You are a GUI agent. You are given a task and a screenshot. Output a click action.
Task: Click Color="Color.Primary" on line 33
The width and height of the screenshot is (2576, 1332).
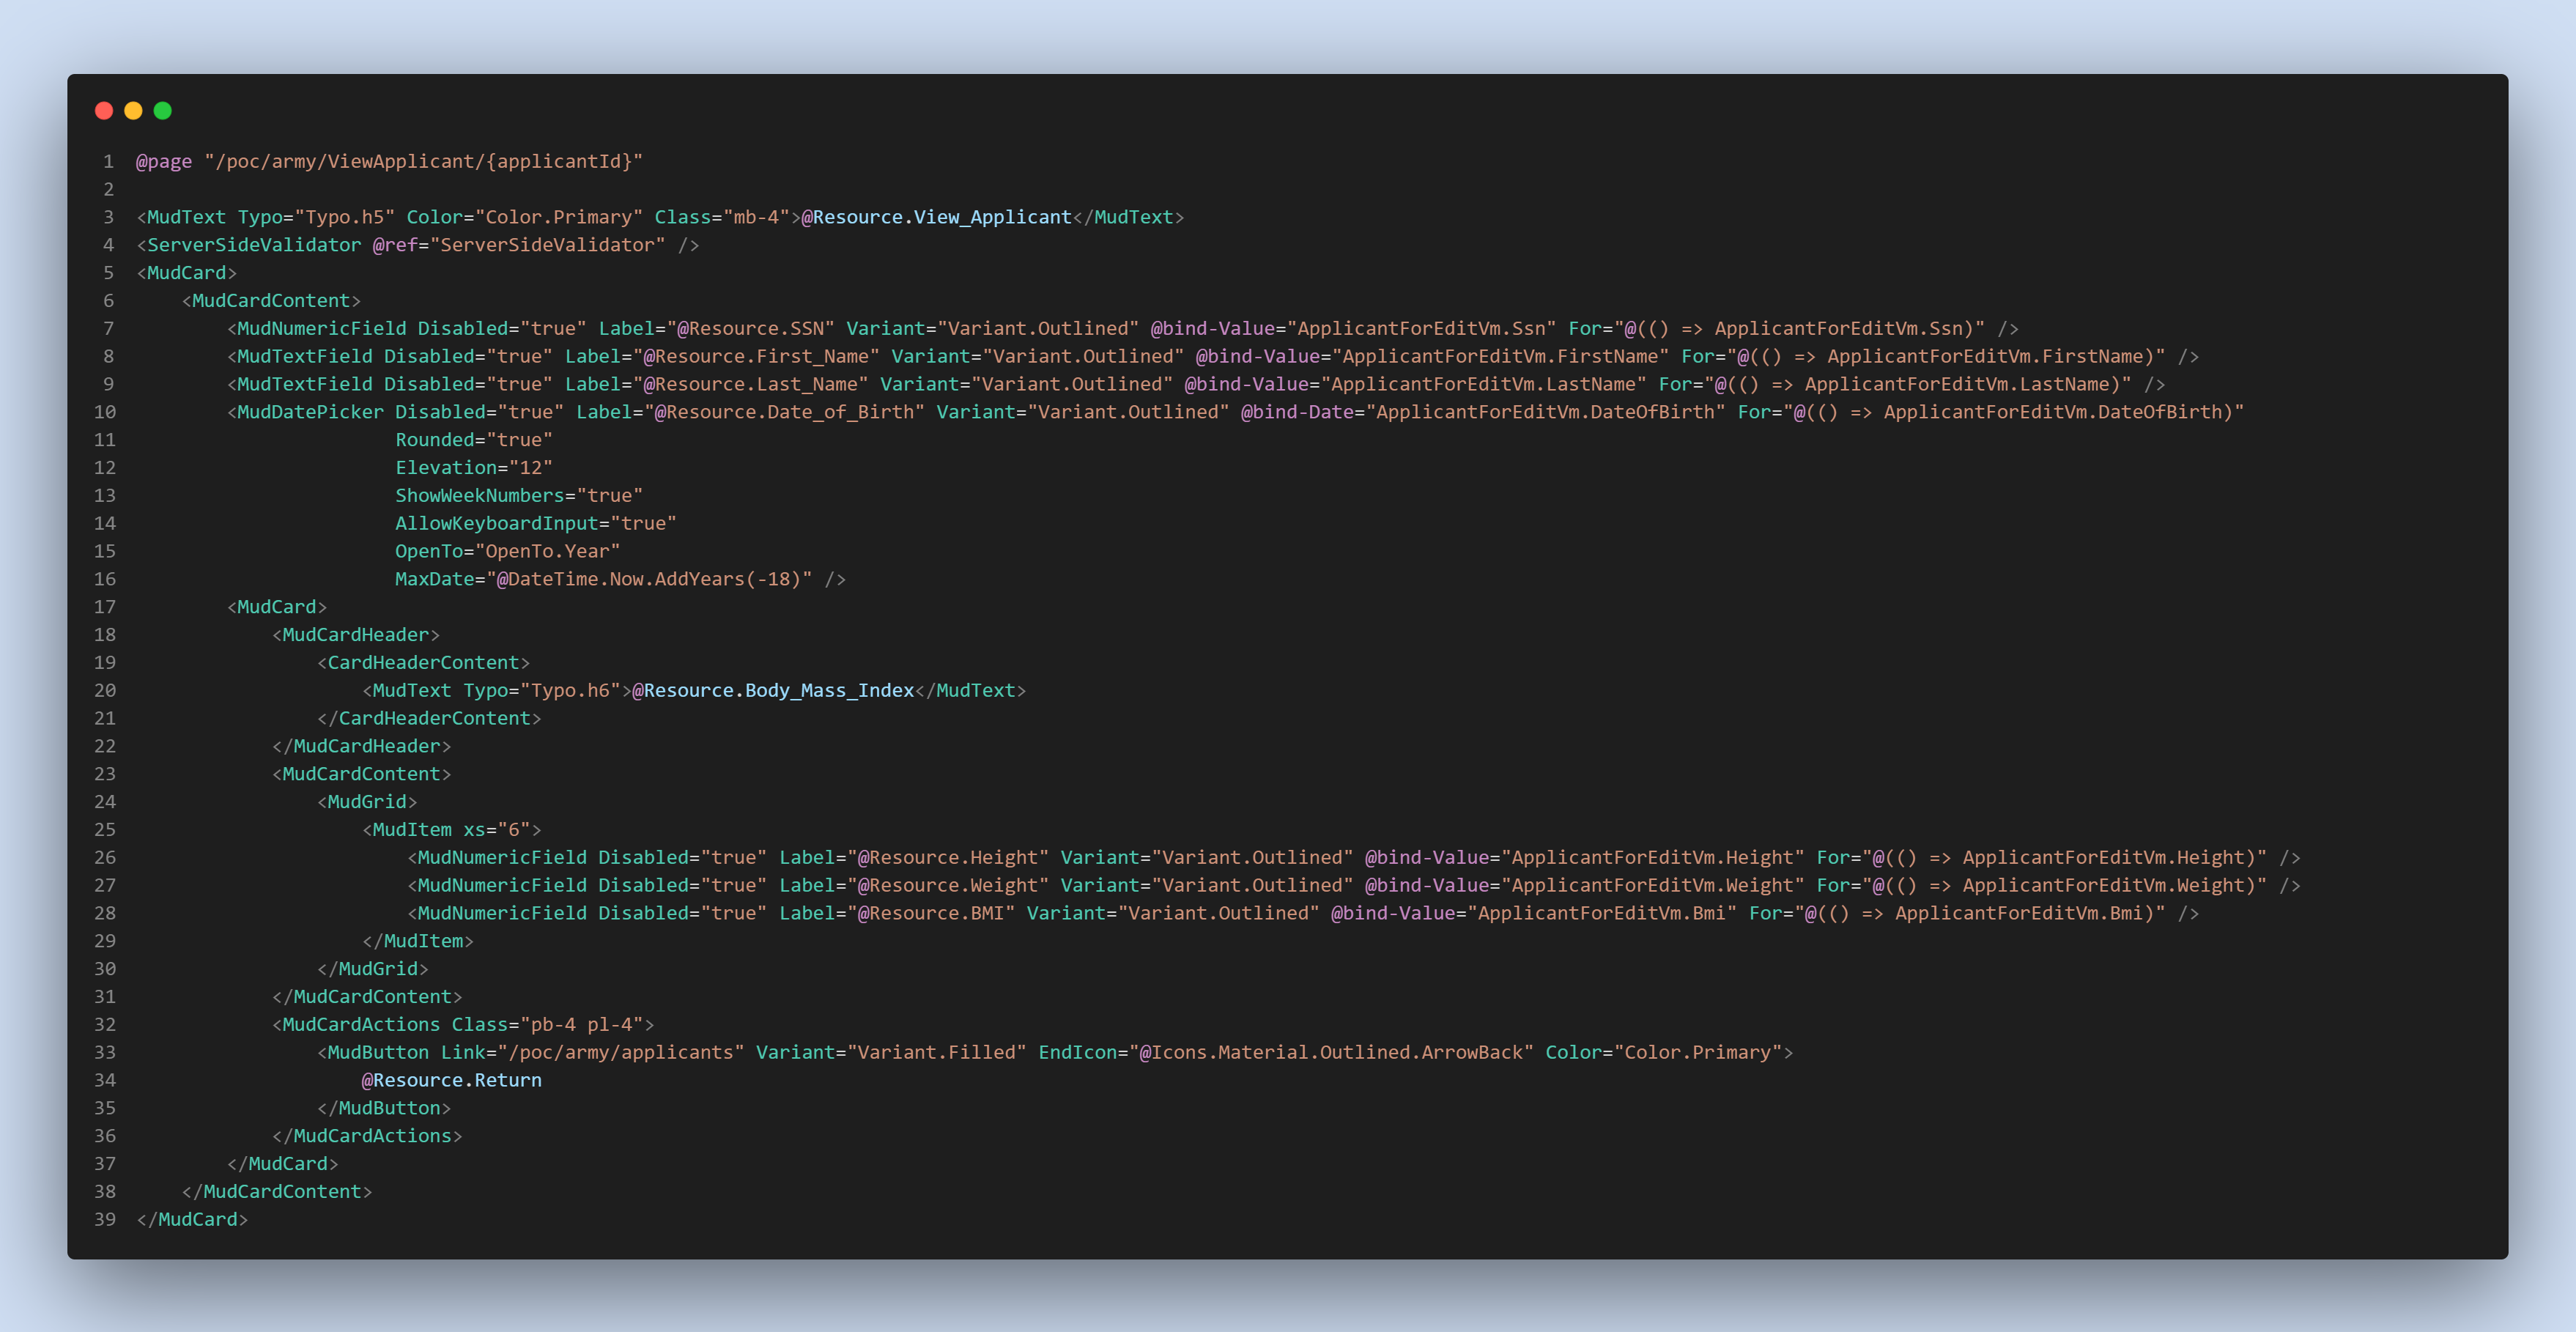(x=1664, y=1053)
